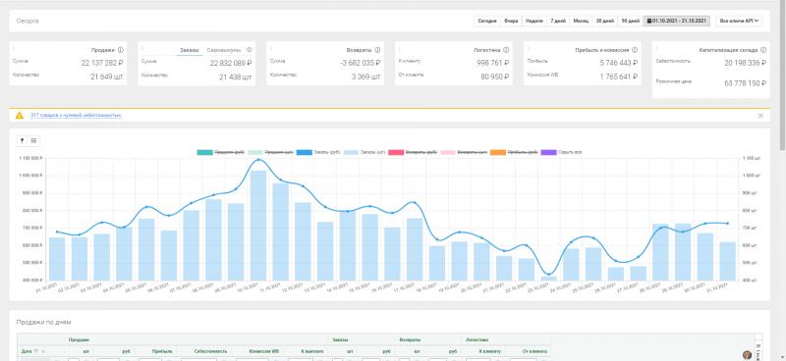
Task: Click the table view icon above chart
Action: [33, 141]
